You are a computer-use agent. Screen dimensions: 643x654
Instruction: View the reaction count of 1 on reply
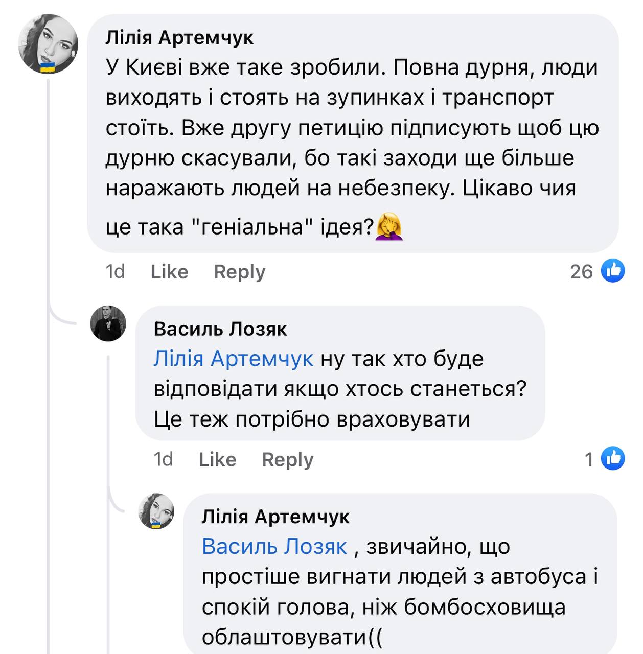[589, 459]
